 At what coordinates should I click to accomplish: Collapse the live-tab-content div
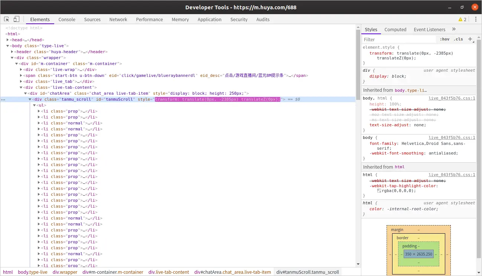21,87
